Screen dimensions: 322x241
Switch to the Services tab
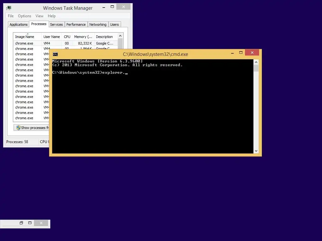(56, 24)
